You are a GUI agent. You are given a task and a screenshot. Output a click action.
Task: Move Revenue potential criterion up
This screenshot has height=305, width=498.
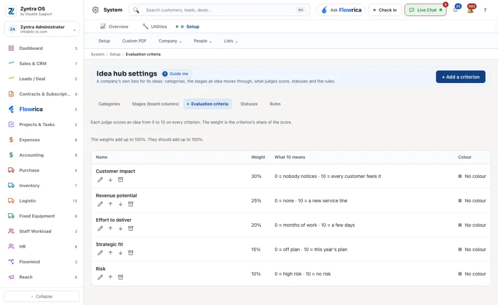tap(110, 204)
